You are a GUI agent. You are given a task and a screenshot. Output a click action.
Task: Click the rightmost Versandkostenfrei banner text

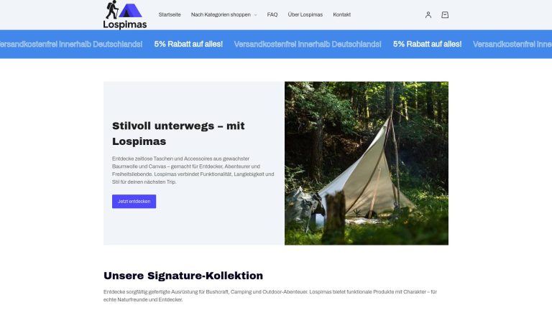pos(512,44)
